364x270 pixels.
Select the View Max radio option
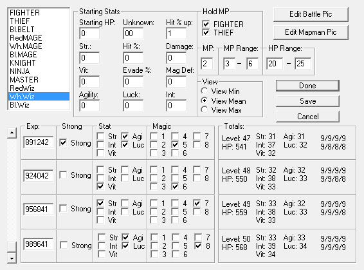click(x=205, y=110)
